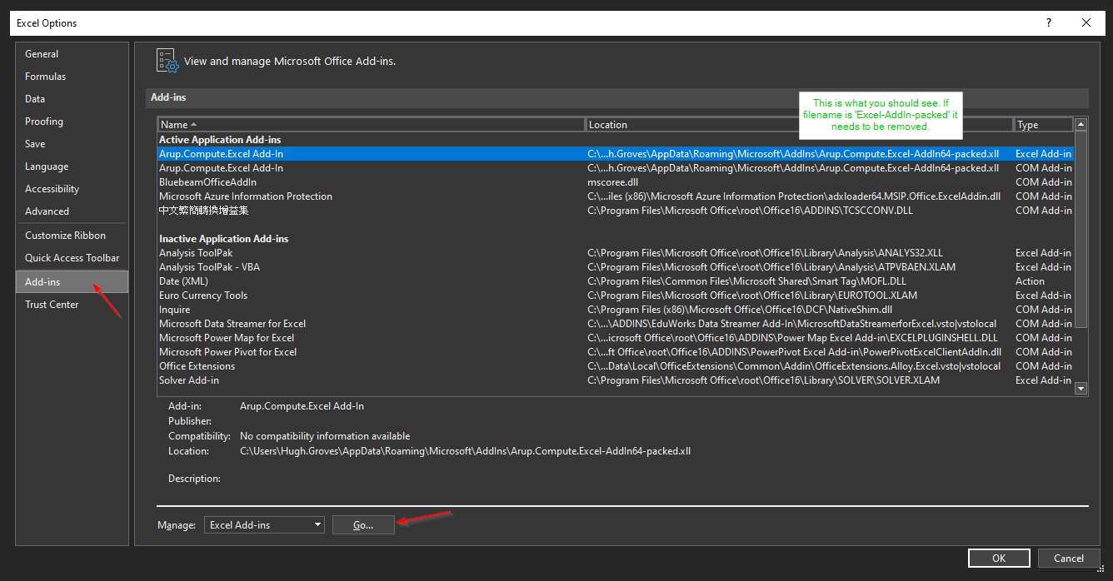Click the Location column header
Screen dimensions: 1113x581
pyautogui.click(x=800, y=125)
